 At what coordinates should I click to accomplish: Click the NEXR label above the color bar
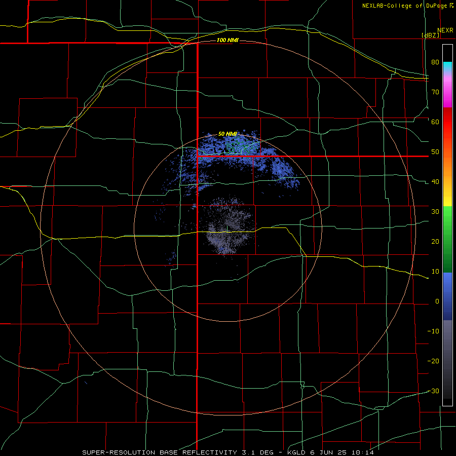pos(445,30)
